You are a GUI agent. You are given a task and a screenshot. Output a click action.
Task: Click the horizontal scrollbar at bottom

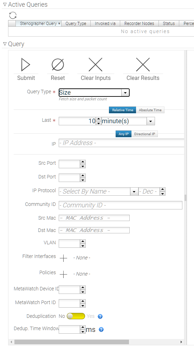point(72,342)
